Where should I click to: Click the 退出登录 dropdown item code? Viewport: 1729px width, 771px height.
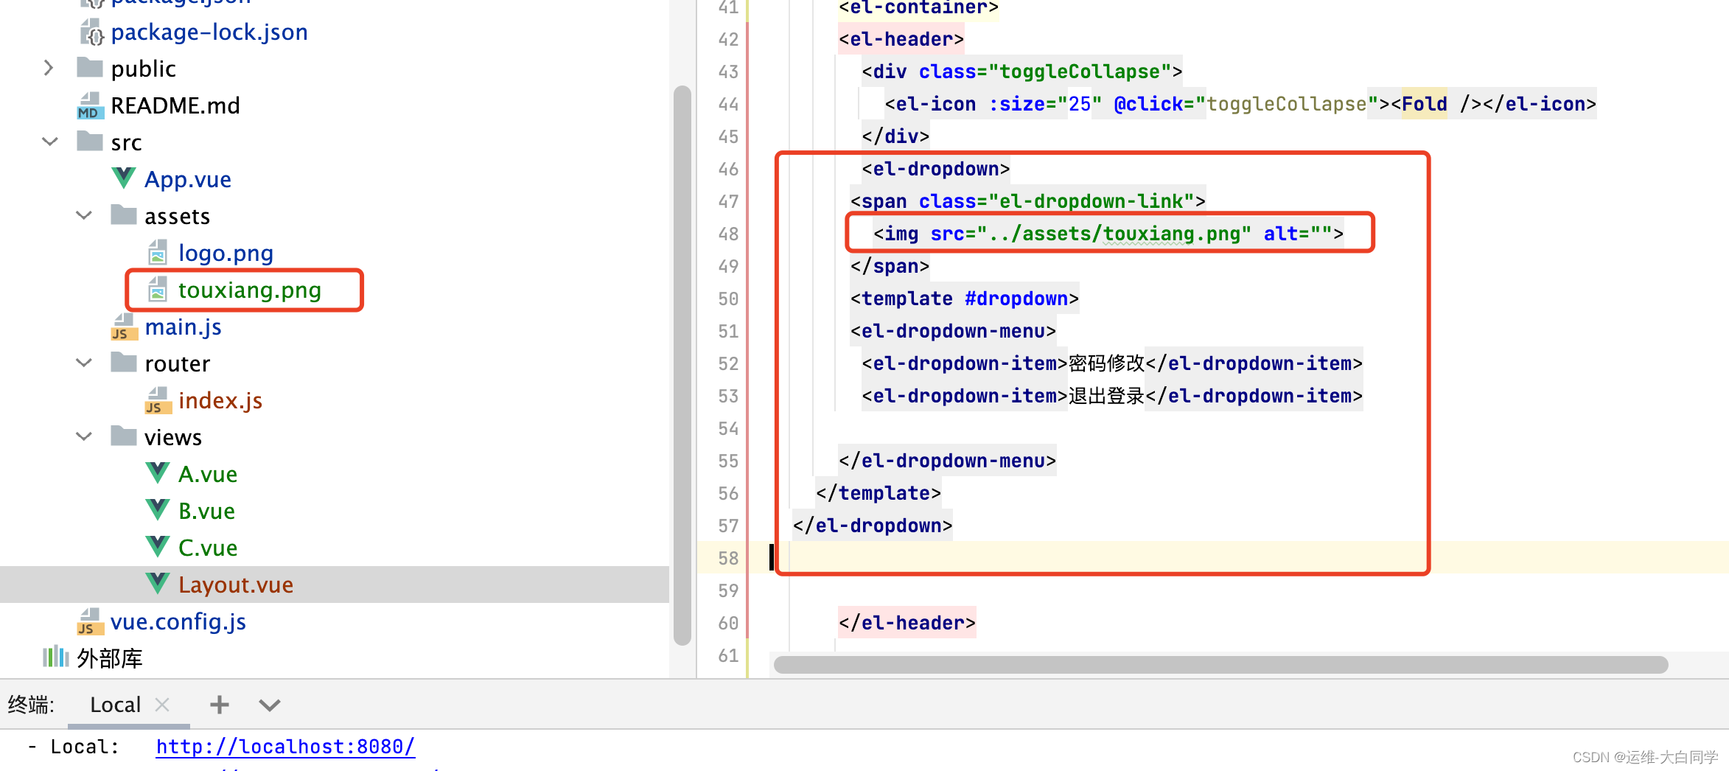click(1112, 396)
